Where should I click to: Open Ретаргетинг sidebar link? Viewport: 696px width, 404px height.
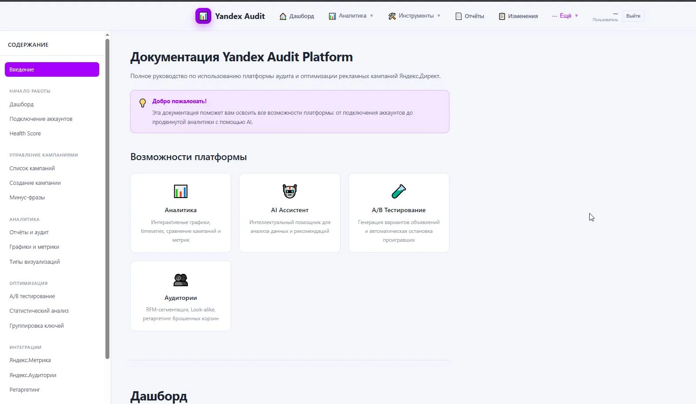25,390
